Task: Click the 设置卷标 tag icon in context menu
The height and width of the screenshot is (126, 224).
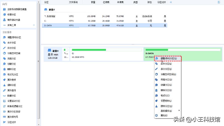Action: coord(156,101)
